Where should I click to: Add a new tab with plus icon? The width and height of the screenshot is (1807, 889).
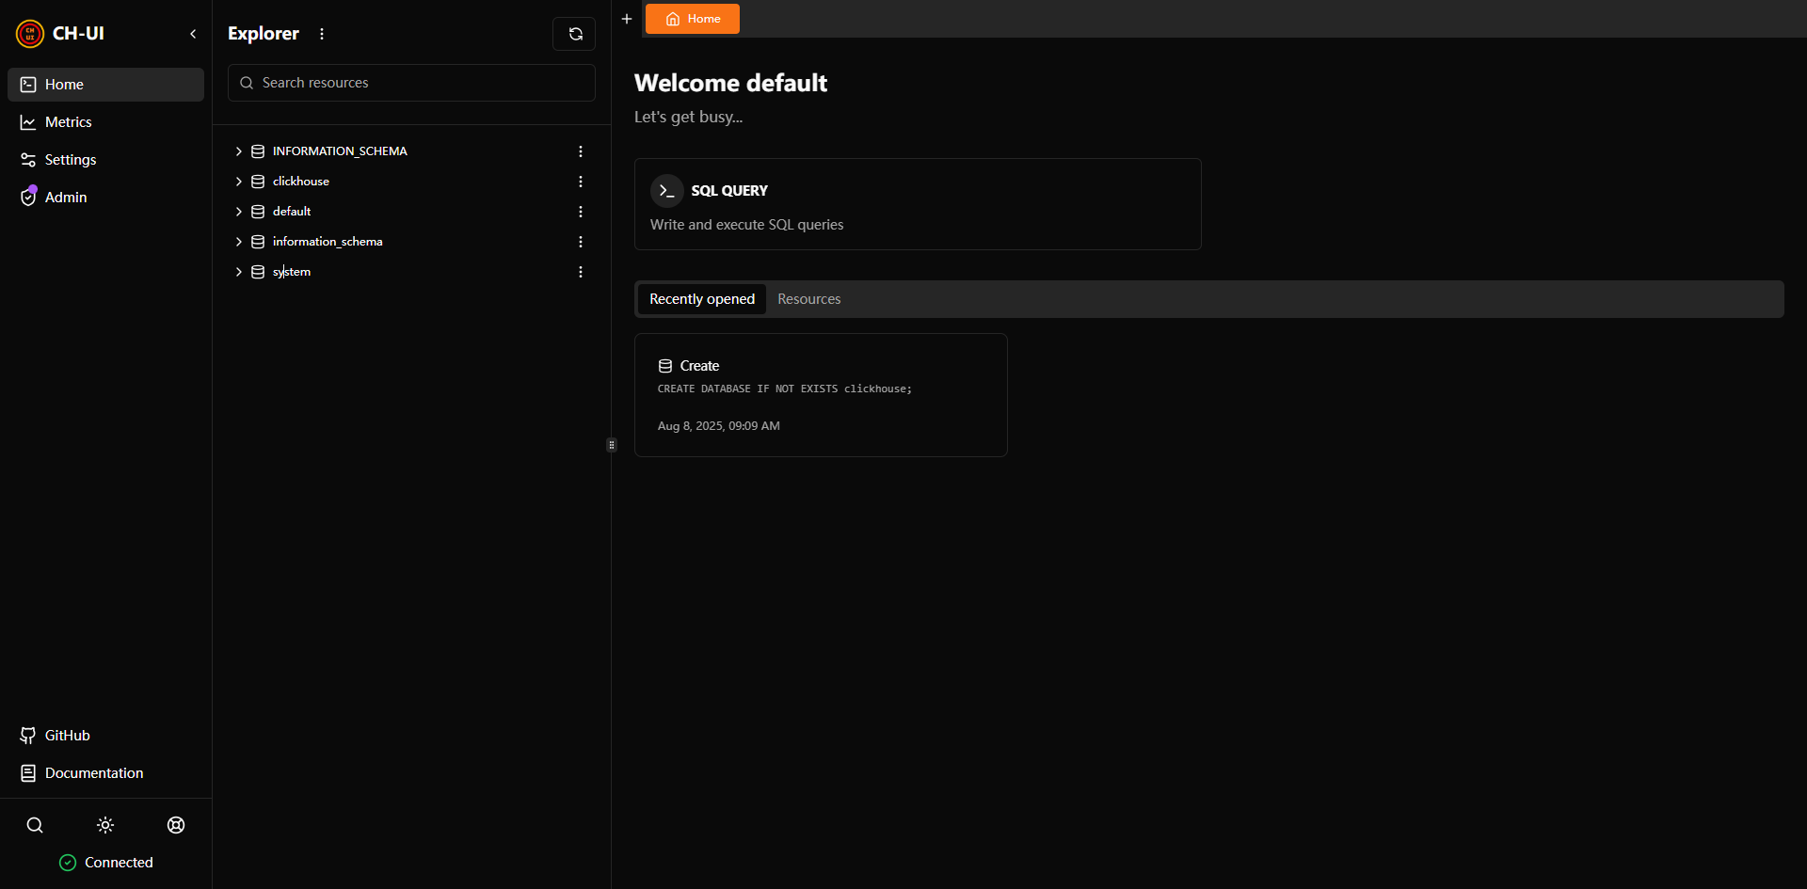tap(627, 19)
